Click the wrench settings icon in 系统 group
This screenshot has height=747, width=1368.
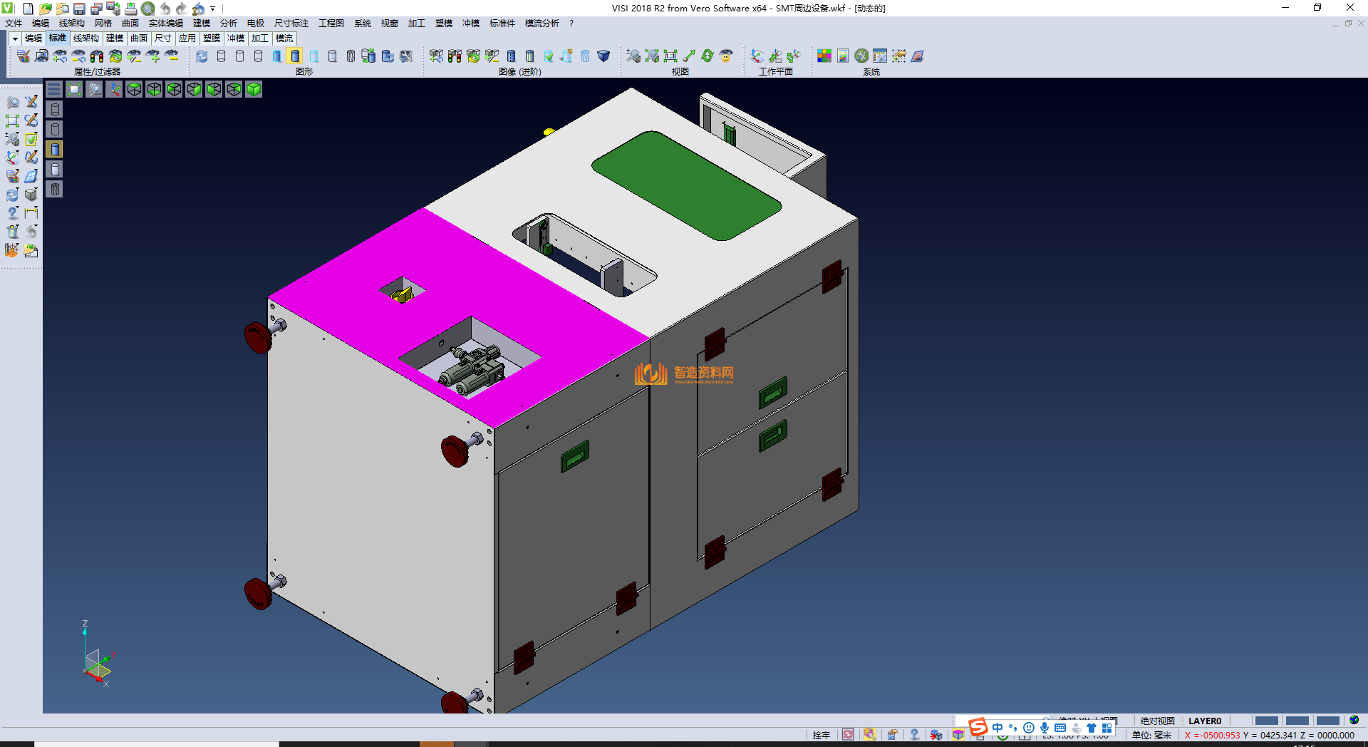point(861,56)
